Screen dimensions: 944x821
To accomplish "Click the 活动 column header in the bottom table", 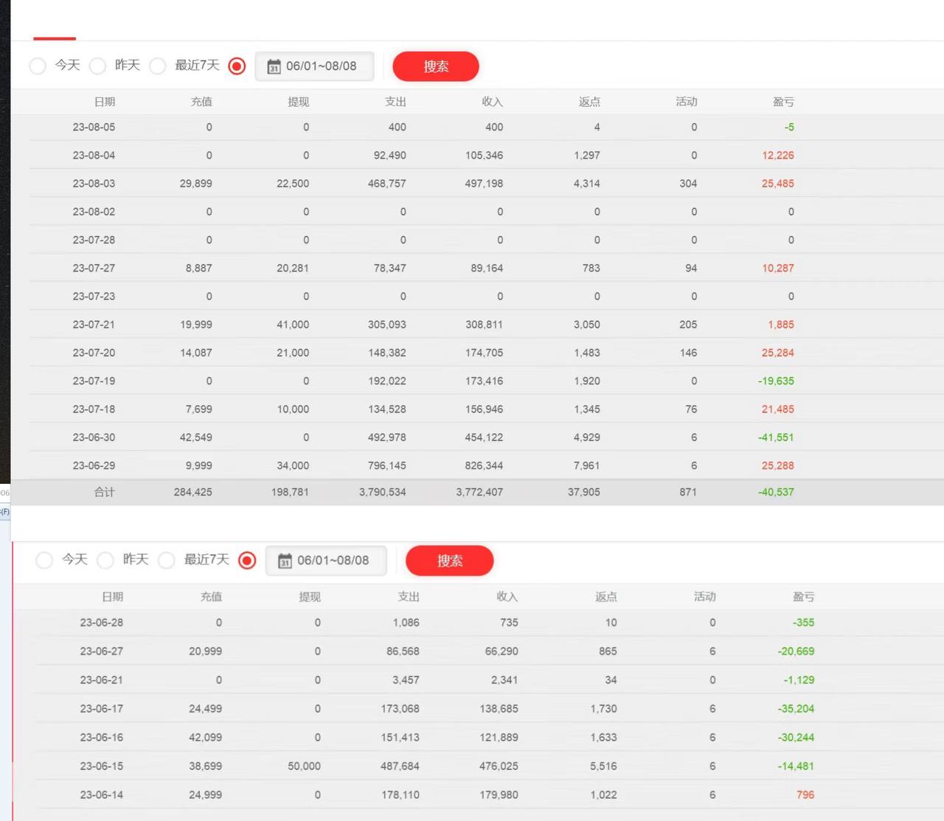I will [704, 597].
